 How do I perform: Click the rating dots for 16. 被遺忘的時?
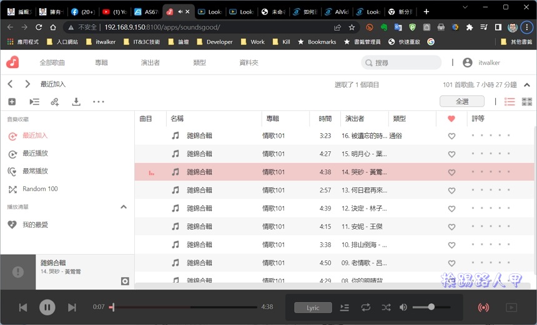(490, 136)
